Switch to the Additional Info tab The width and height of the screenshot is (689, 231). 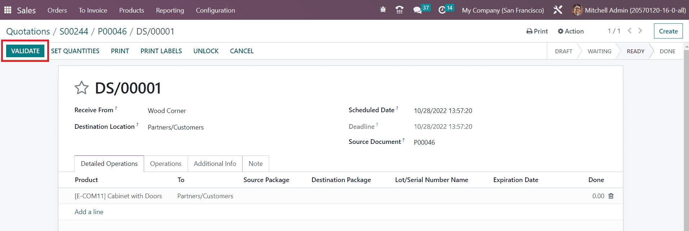pyautogui.click(x=215, y=164)
